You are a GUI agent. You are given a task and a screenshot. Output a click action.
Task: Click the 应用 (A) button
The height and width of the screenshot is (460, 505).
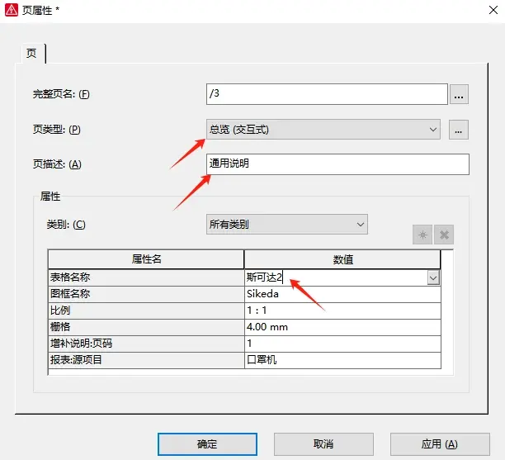pyautogui.click(x=440, y=443)
